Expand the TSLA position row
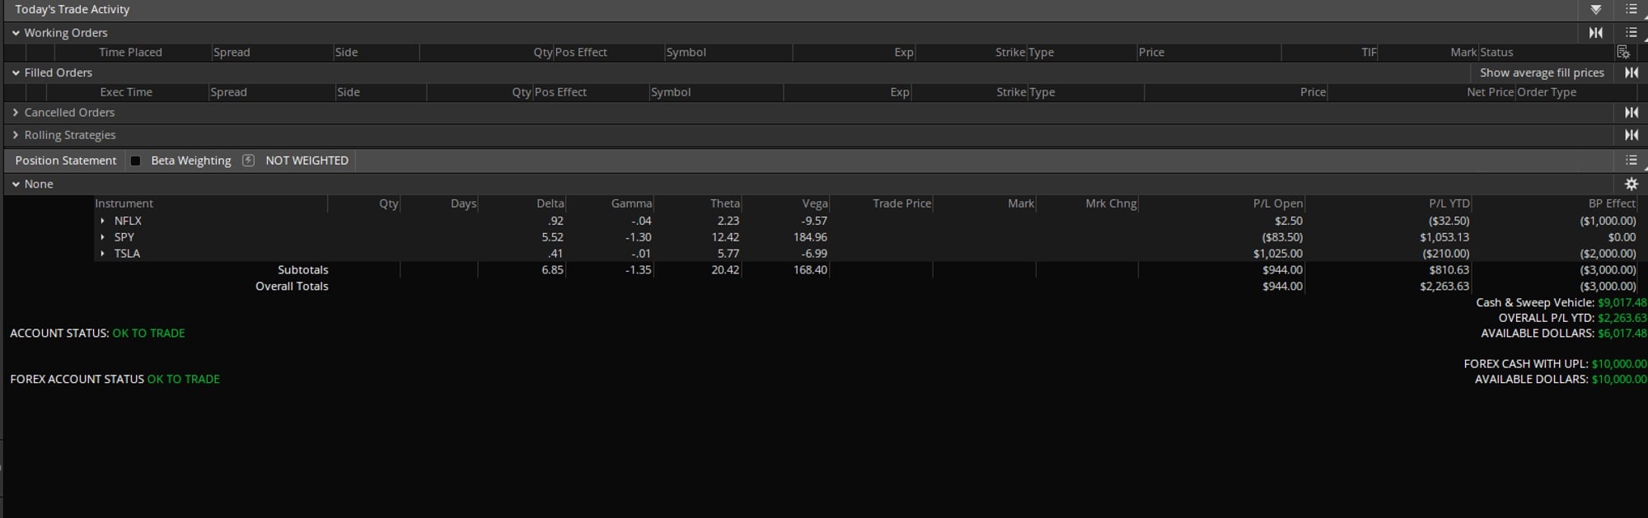The image size is (1648, 518). point(102,254)
